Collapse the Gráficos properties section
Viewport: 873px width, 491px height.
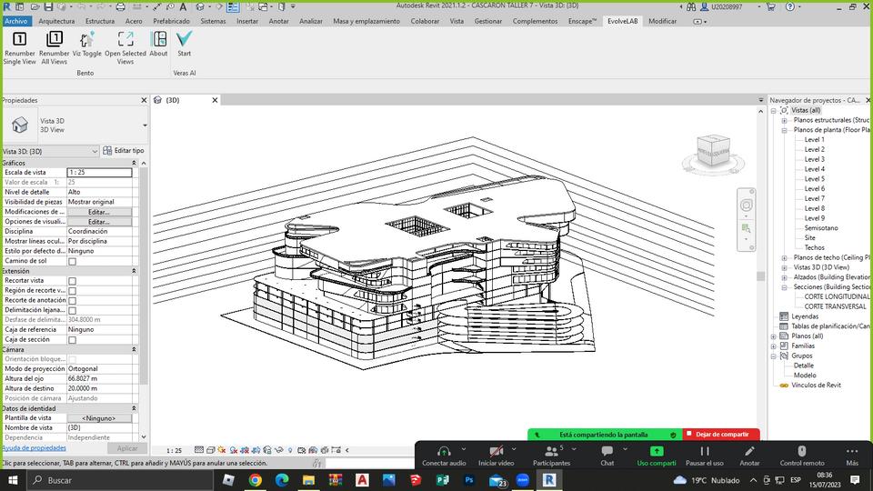pos(134,163)
